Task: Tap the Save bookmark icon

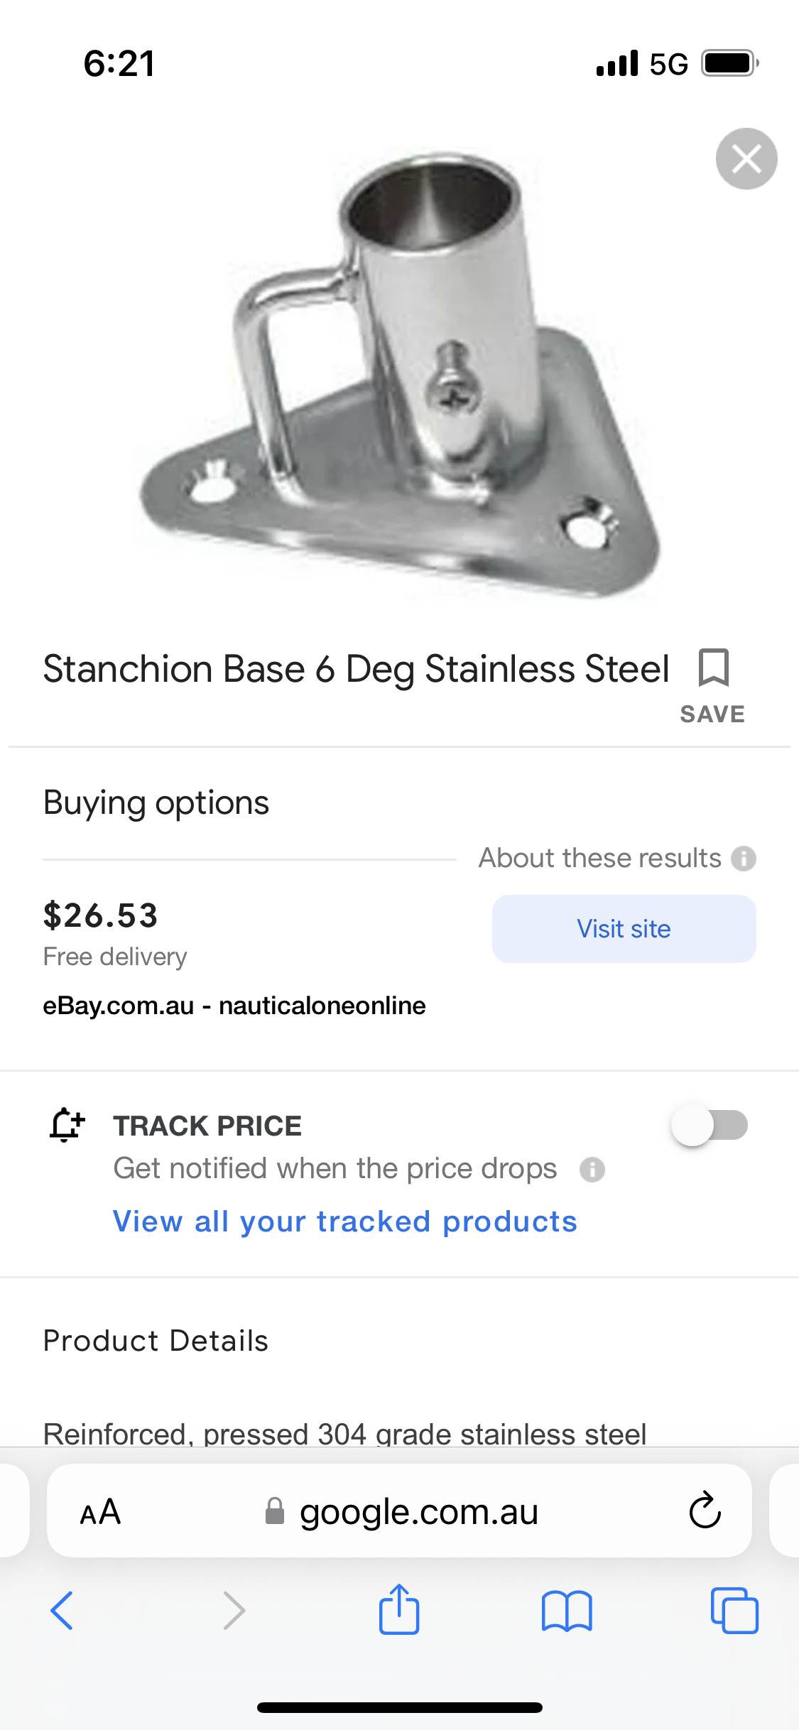Action: [713, 669]
